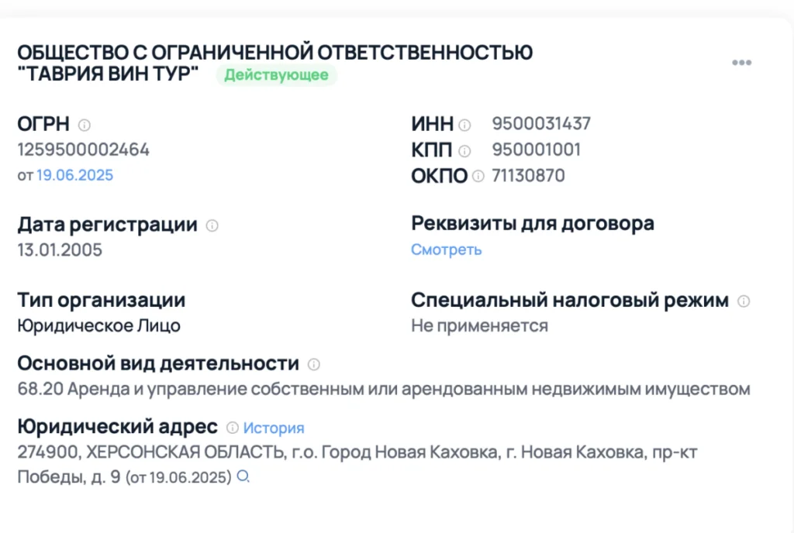Click the ОКПО value 71130870
Screen dimensions: 794x533
click(x=528, y=176)
